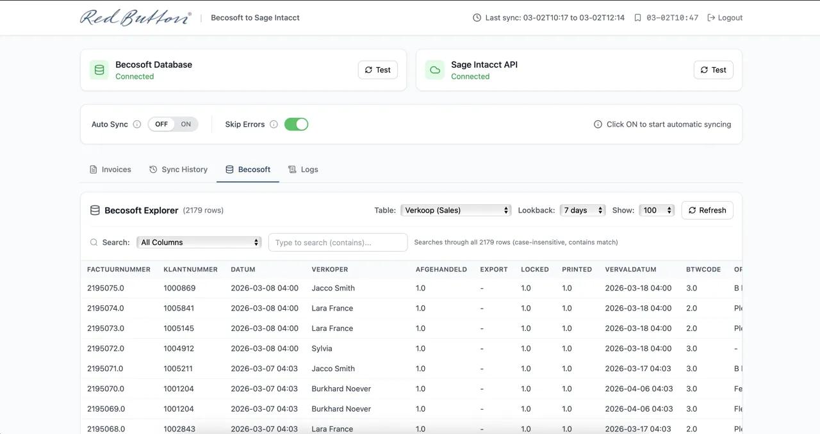
Task: Expand the Lookback 7 days dropdown
Action: [582, 210]
